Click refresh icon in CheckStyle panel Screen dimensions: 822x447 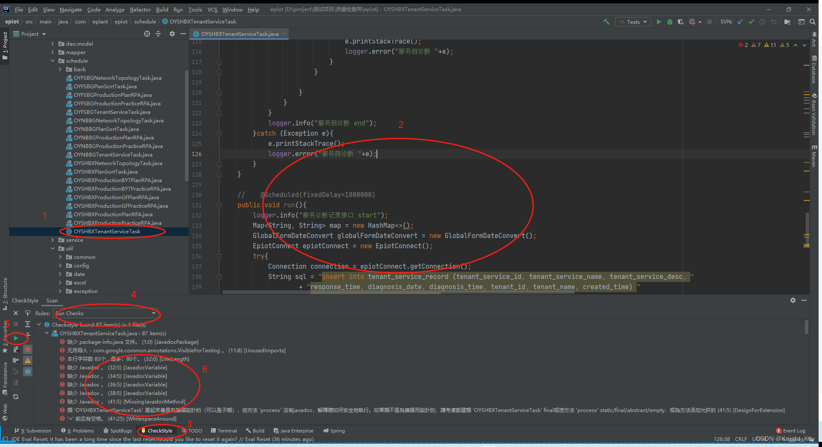[x=16, y=397]
